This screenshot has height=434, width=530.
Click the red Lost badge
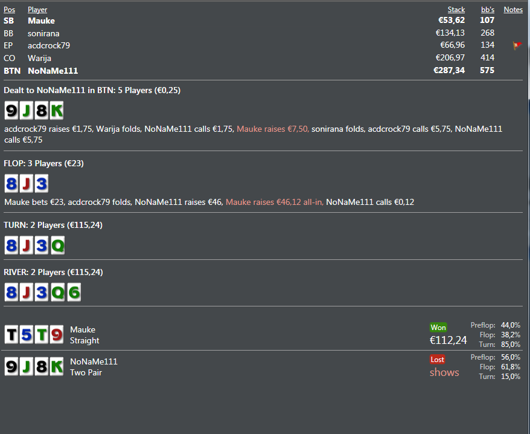pos(438,360)
